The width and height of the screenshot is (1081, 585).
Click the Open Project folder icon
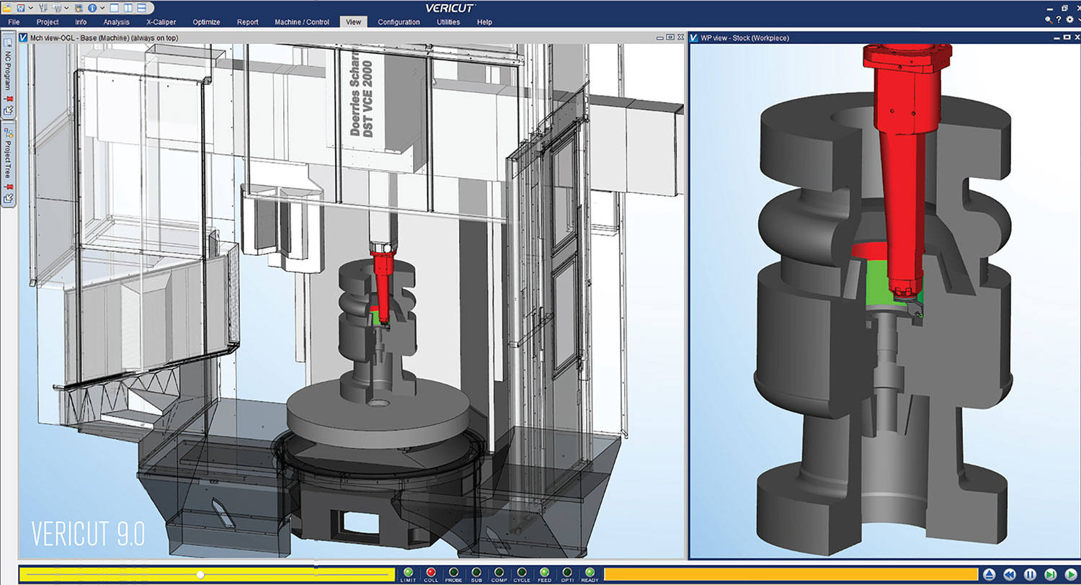point(7,7)
